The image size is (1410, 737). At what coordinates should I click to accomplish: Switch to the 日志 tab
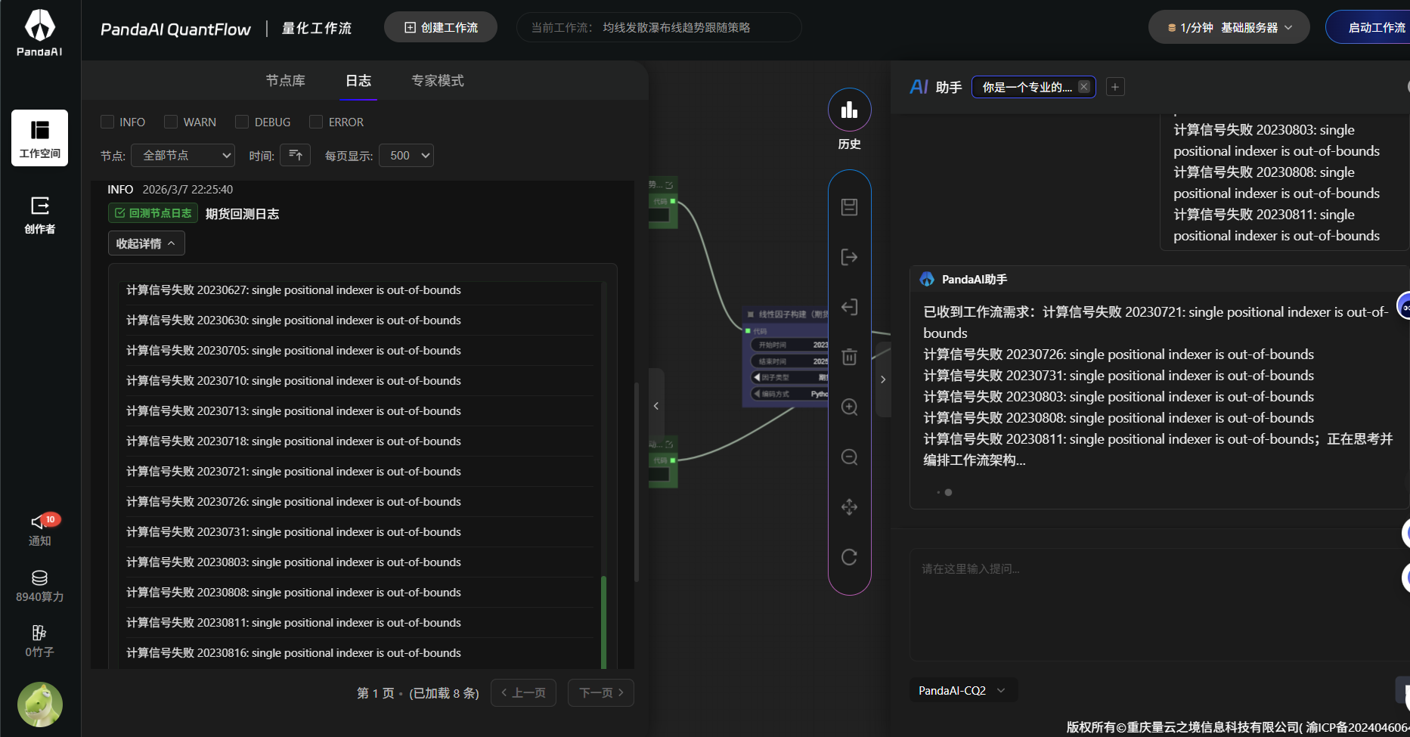click(x=358, y=80)
